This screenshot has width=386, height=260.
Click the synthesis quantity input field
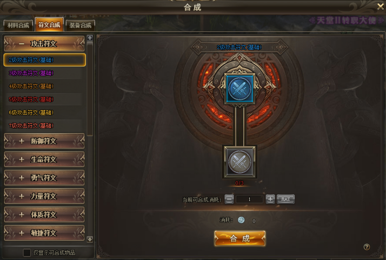[249, 199]
